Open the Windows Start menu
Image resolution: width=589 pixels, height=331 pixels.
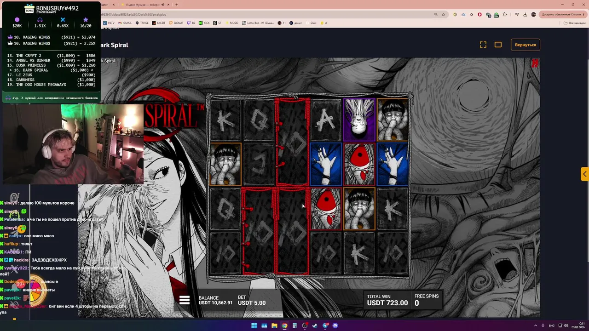click(x=254, y=325)
